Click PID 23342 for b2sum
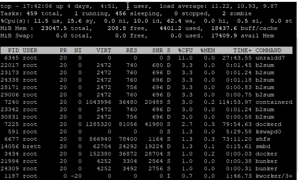The width and height of the screenshot is (298, 180). pyautogui.click(x=10, y=109)
